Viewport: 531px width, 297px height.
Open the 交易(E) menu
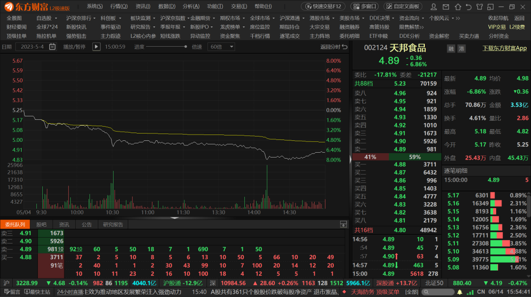pyautogui.click(x=239, y=6)
